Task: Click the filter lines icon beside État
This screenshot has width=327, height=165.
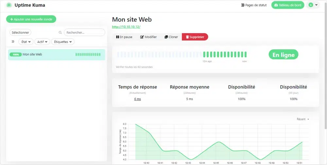Action: (x=13, y=42)
